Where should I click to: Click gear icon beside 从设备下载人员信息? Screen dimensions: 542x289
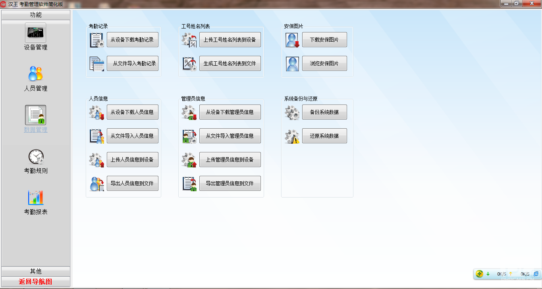97,112
